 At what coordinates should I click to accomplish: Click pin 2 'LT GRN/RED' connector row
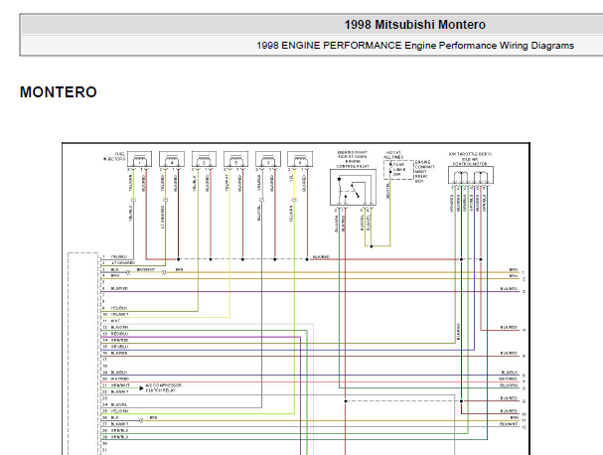click(x=118, y=263)
